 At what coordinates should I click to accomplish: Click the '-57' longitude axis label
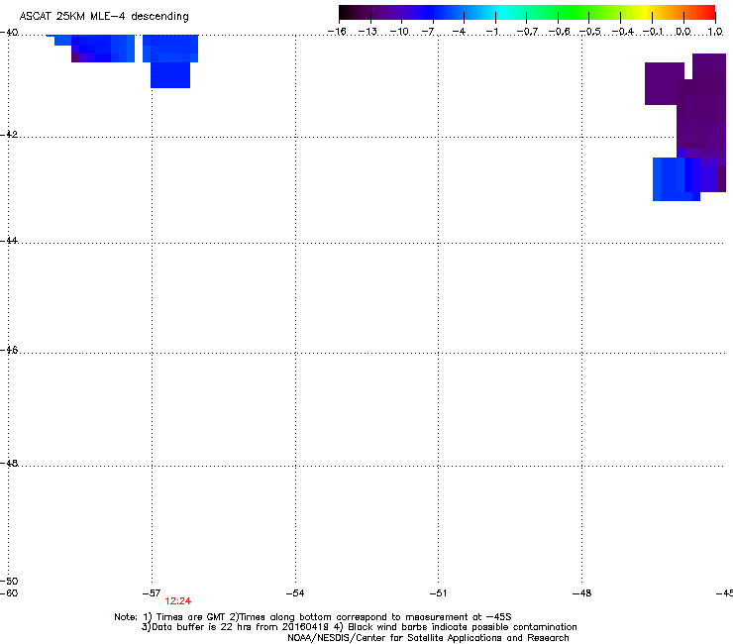pos(152,593)
